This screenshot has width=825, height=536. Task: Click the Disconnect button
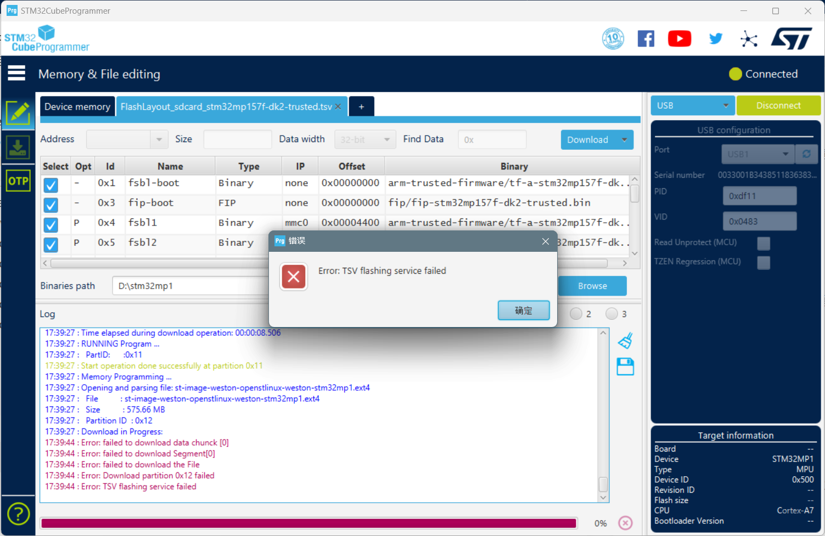(x=778, y=105)
